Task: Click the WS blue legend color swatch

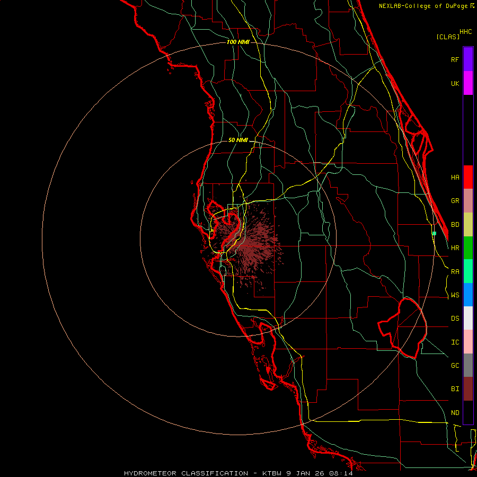Action: [468, 295]
